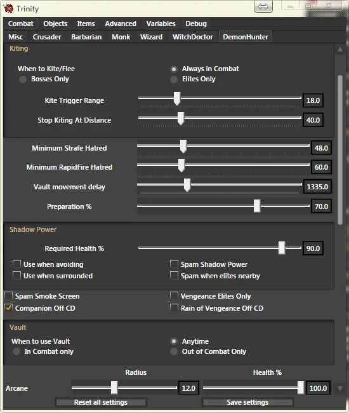Switch to the Wizard class tab
The image size is (349, 413).
tap(151, 37)
